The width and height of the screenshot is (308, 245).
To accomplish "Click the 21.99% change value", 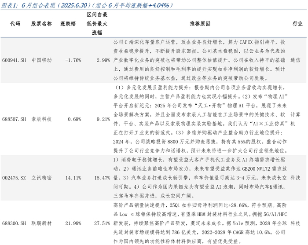I will coord(73,223).
